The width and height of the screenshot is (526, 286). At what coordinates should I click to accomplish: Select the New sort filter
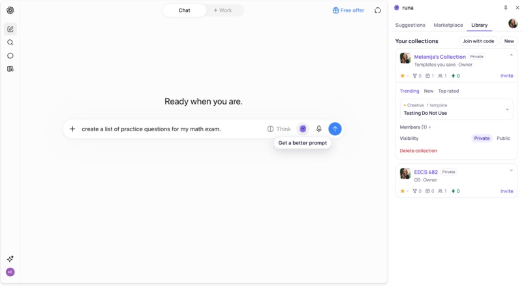[x=428, y=91]
